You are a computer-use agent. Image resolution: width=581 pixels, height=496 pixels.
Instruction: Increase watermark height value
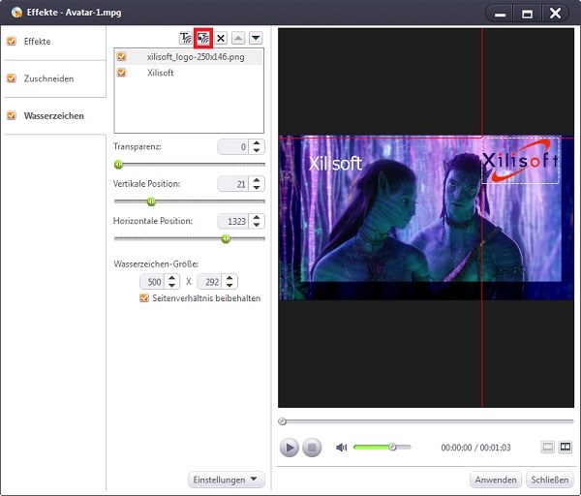(229, 278)
